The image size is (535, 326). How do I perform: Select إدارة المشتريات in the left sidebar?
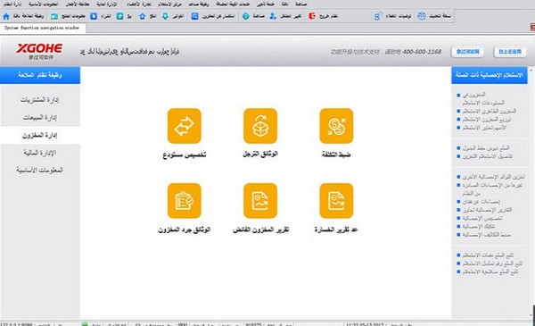click(x=40, y=100)
